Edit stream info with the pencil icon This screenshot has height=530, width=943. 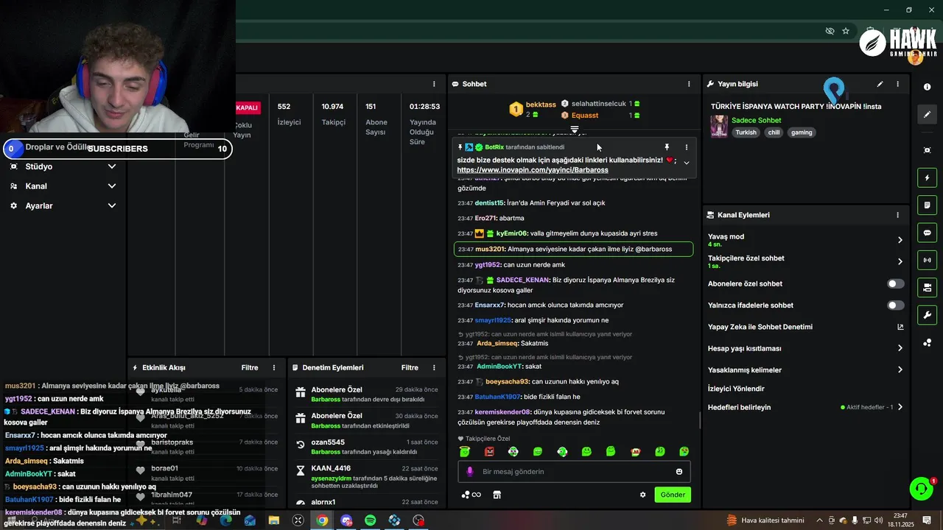click(880, 84)
